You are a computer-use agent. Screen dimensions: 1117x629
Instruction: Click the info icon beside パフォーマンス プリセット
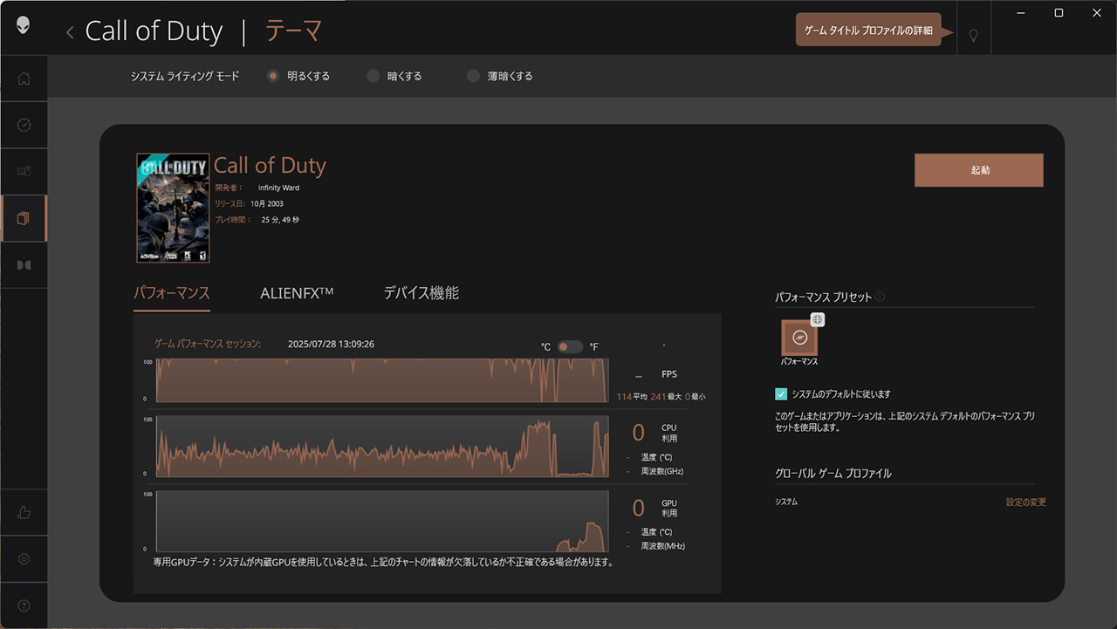point(880,297)
